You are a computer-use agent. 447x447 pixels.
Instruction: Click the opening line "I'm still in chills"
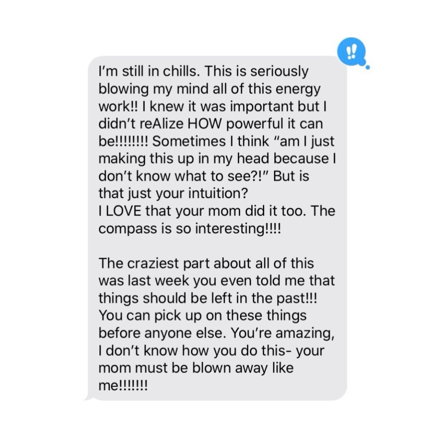pos(148,71)
